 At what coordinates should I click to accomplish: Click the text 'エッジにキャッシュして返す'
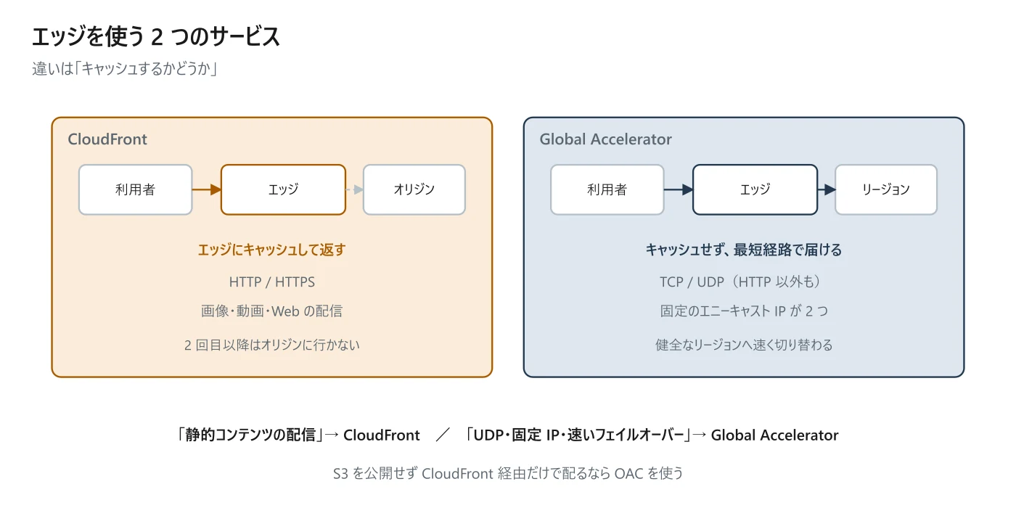272,250
